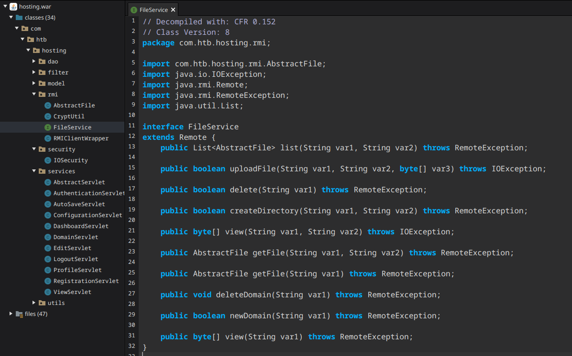
Task: Click line number 13 in the gutter
Action: coord(132,147)
